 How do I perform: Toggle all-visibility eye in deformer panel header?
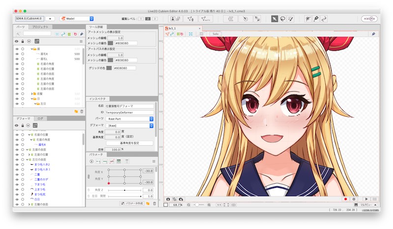coord(17,126)
